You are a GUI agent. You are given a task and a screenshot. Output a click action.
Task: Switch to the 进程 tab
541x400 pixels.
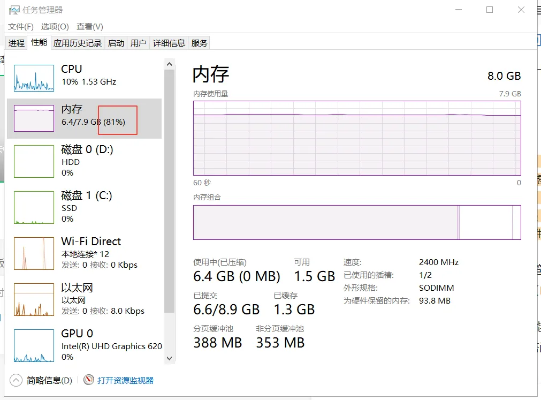click(17, 43)
